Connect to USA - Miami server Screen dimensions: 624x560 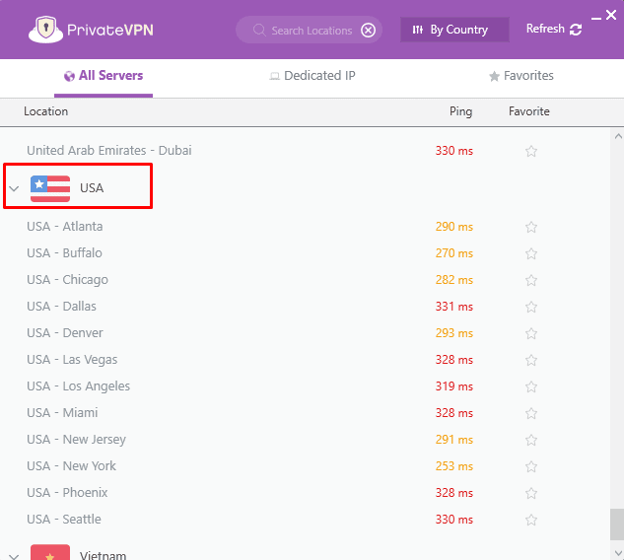pos(62,413)
